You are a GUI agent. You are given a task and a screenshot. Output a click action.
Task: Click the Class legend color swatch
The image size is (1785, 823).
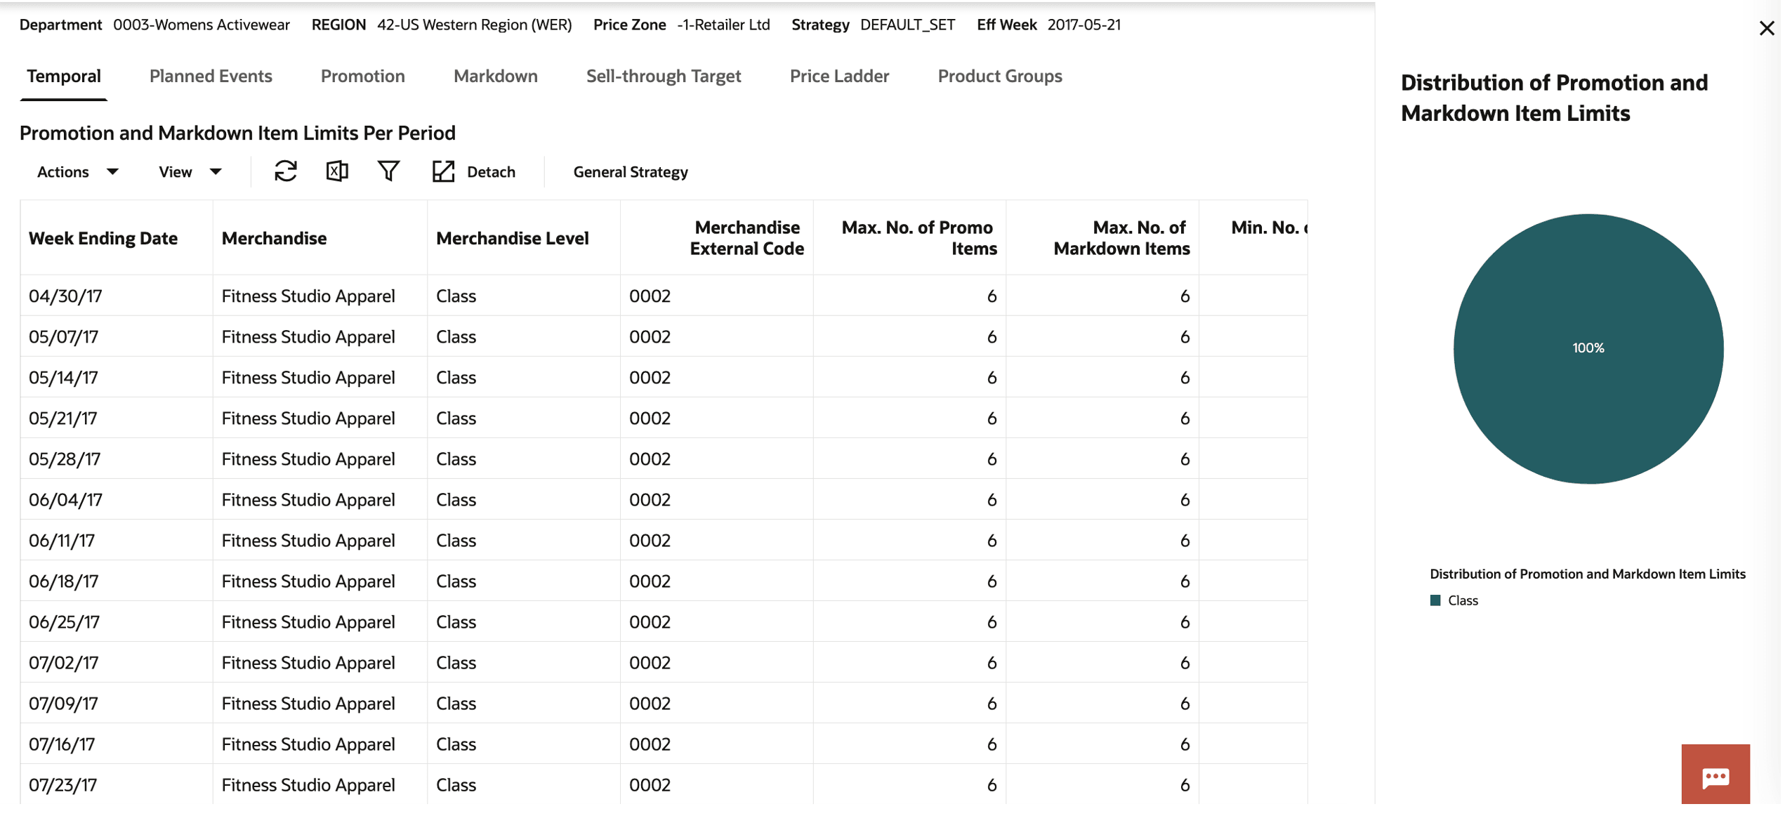1435,601
